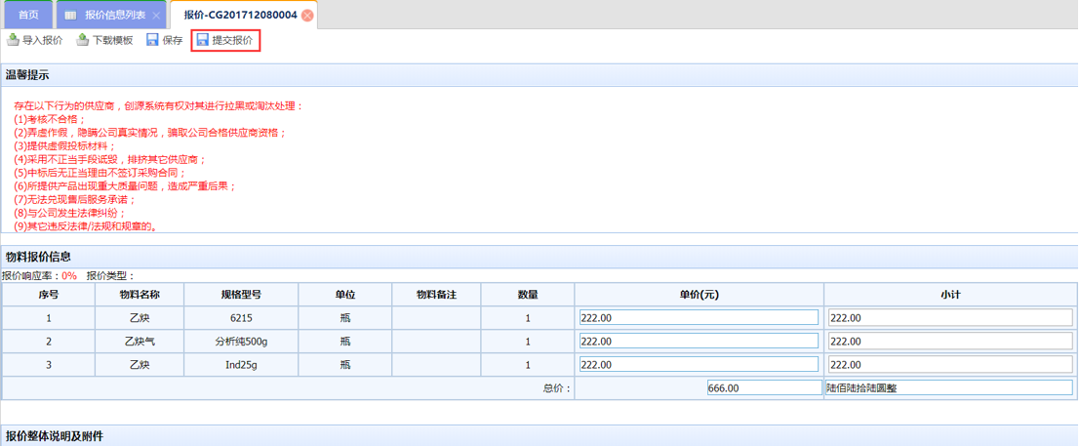Screen dimensions: 1081x446
Task: Expand the 报价整体说明及附件 section
Action: click(x=55, y=436)
